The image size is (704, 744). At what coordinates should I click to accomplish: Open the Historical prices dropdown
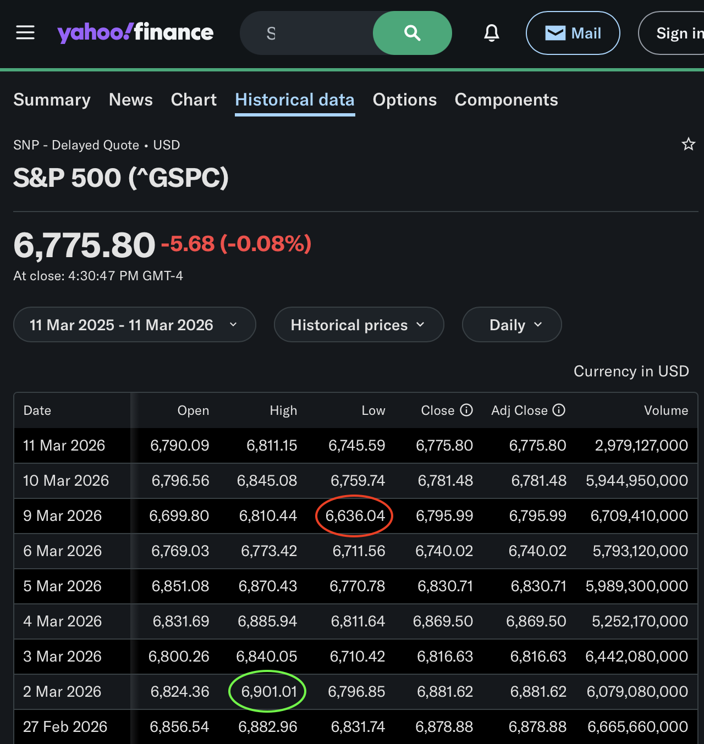coord(359,325)
